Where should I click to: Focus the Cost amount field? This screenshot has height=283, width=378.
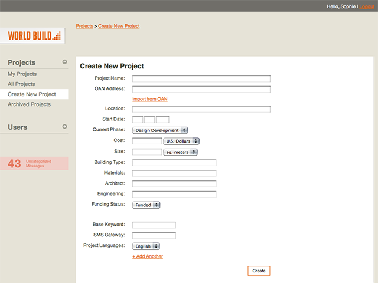click(147, 141)
